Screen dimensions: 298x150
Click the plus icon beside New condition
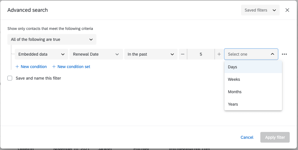coord(17,67)
